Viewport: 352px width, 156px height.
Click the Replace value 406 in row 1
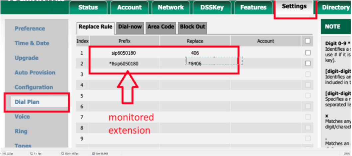[x=195, y=53]
